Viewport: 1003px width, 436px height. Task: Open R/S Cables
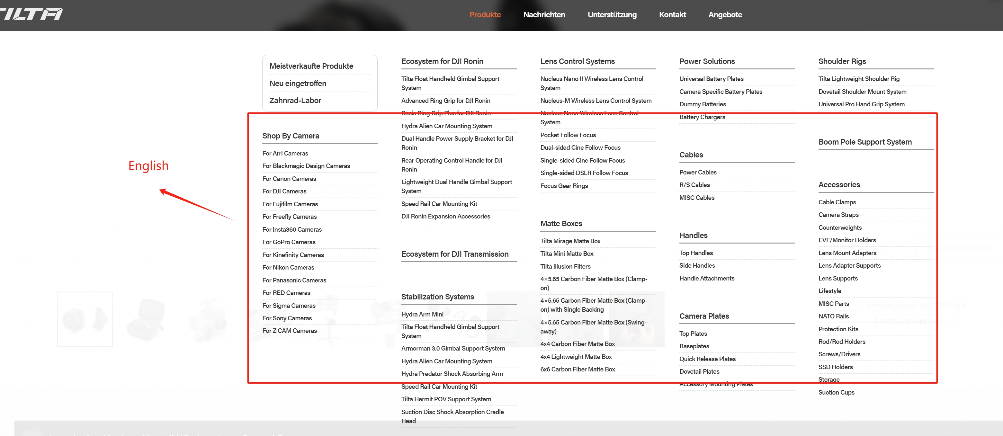click(694, 184)
